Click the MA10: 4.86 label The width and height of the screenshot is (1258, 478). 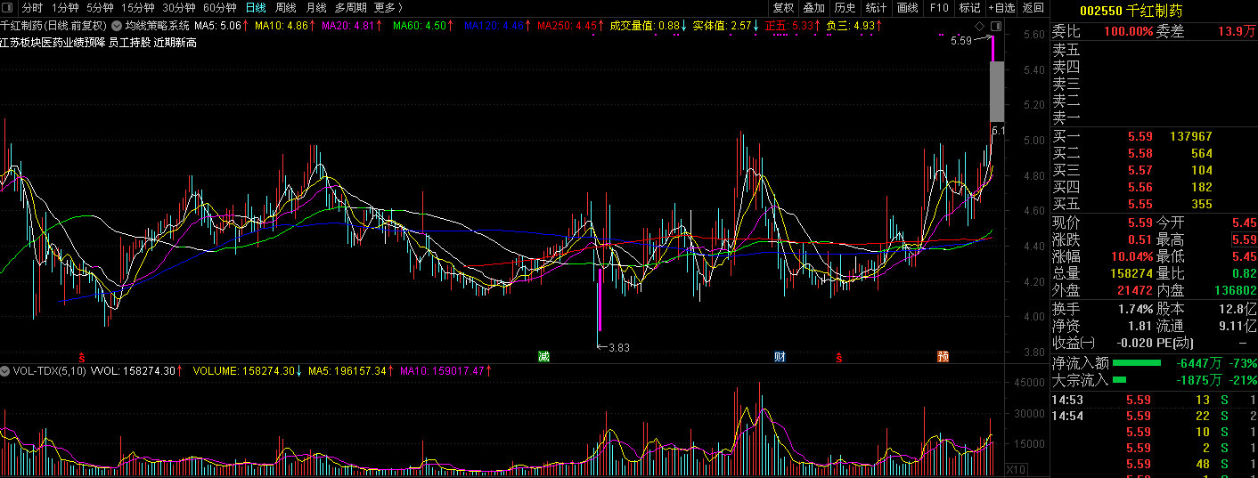282,26
